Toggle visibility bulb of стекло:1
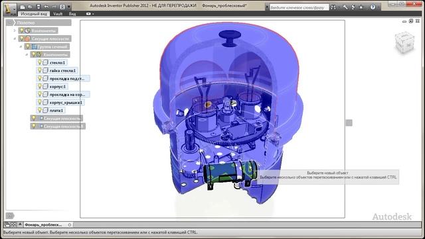Screen dimensions: 425x239 [40, 62]
